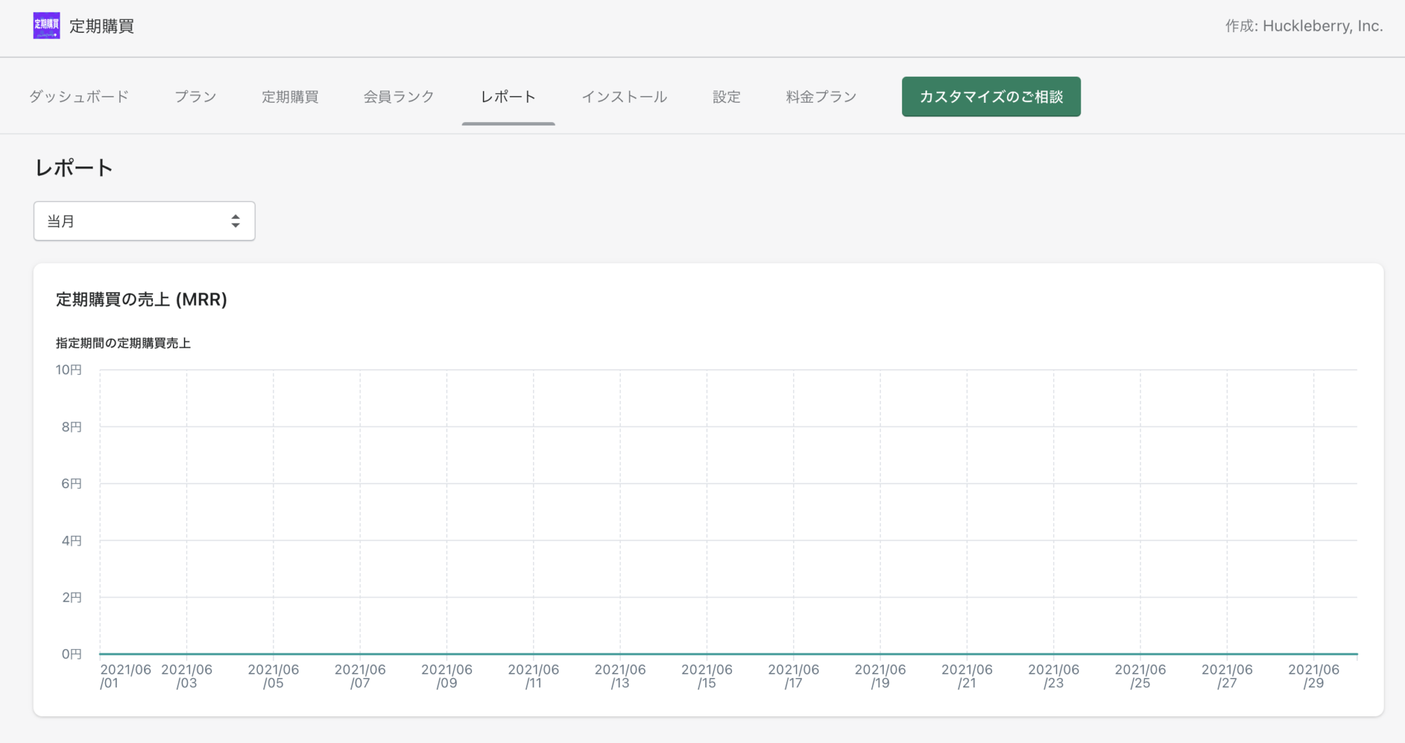Click the 作成: Huckleberry, Inc. text
1405x743 pixels.
coord(1303,26)
